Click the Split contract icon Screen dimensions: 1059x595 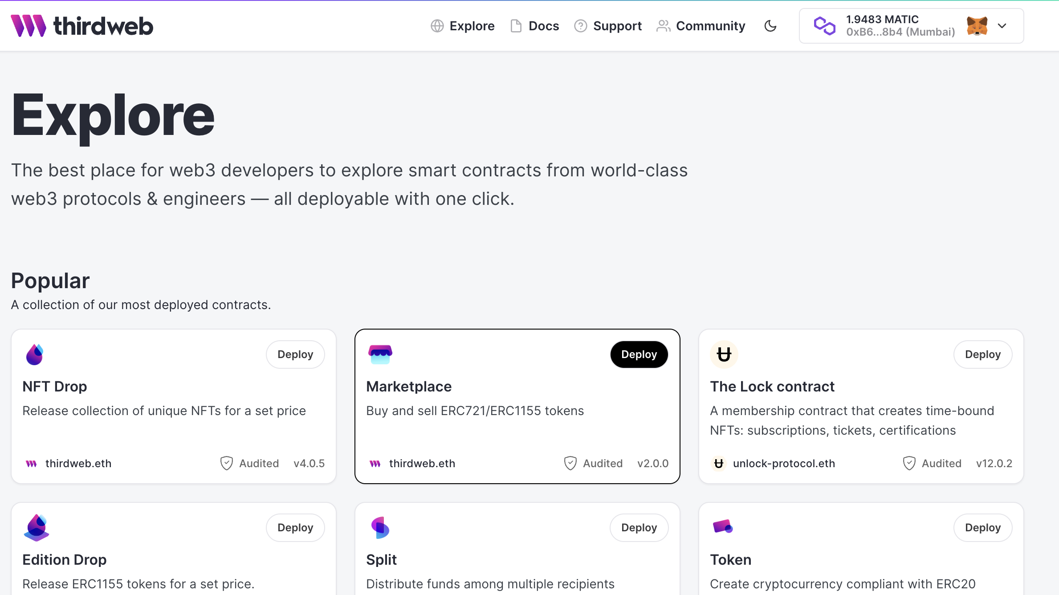coord(380,527)
